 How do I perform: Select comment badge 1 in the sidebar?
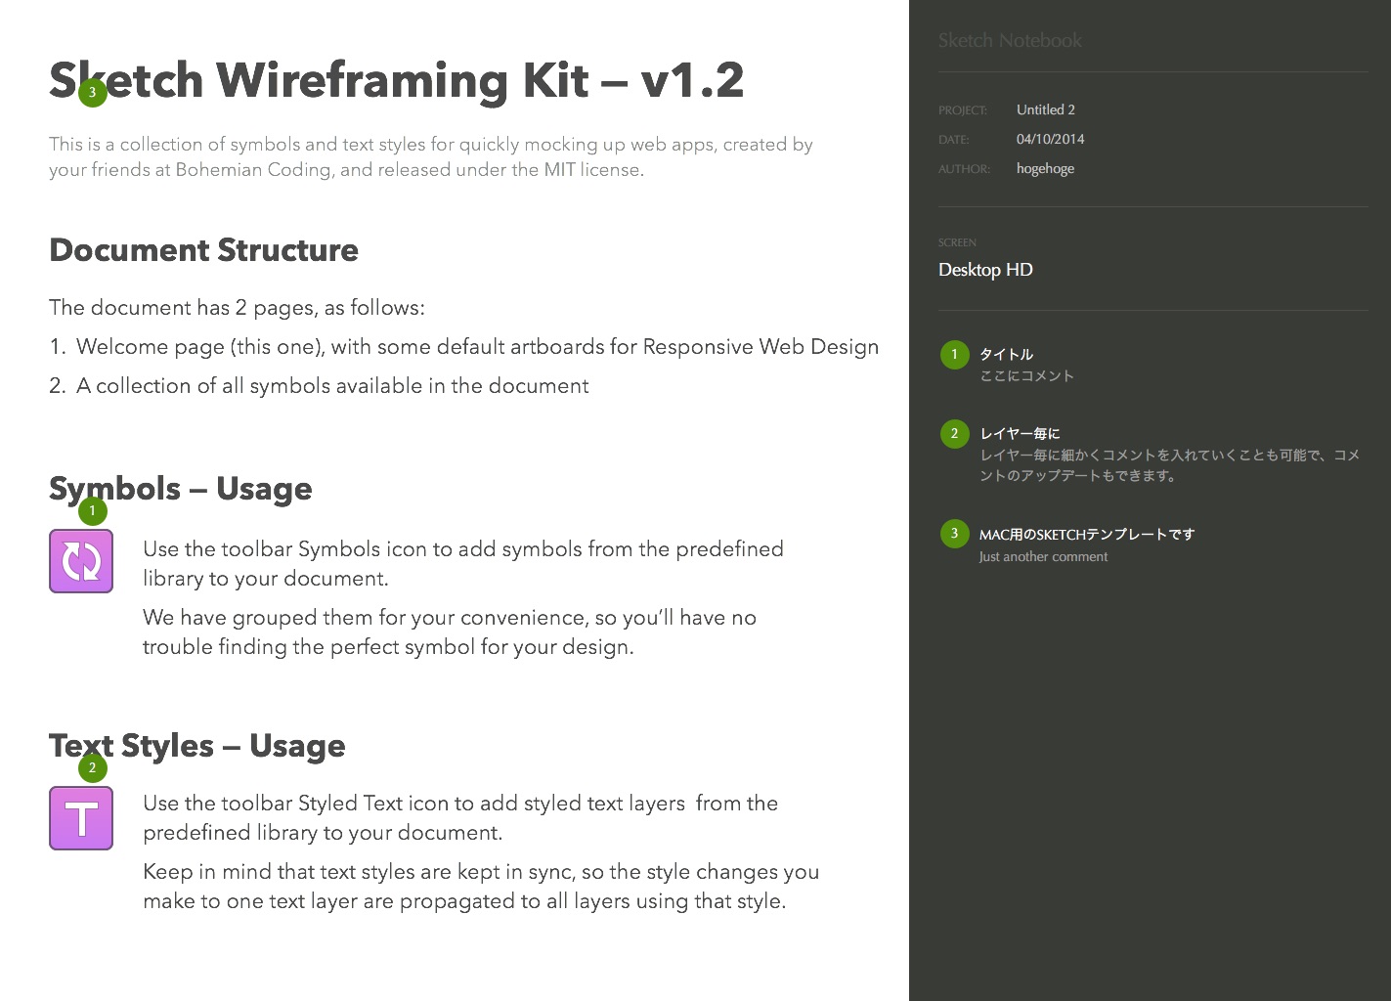click(954, 354)
